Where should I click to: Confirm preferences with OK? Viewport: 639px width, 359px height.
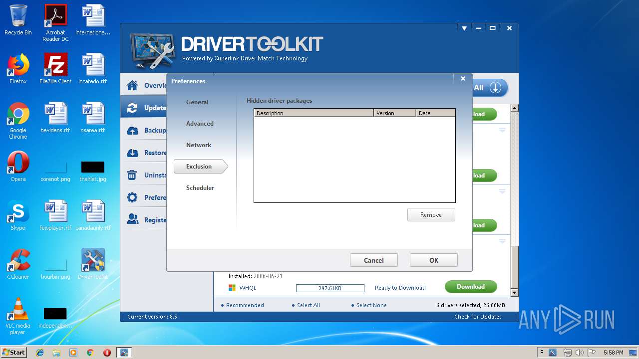coord(434,260)
